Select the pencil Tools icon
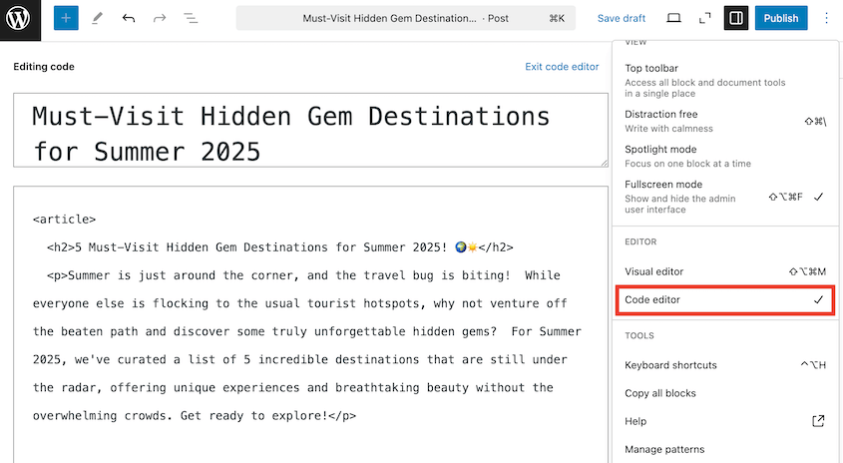Viewport: 843px width, 463px height. click(x=98, y=18)
